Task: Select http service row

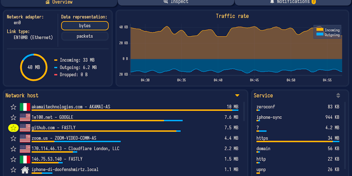Action: pyautogui.click(x=298, y=159)
